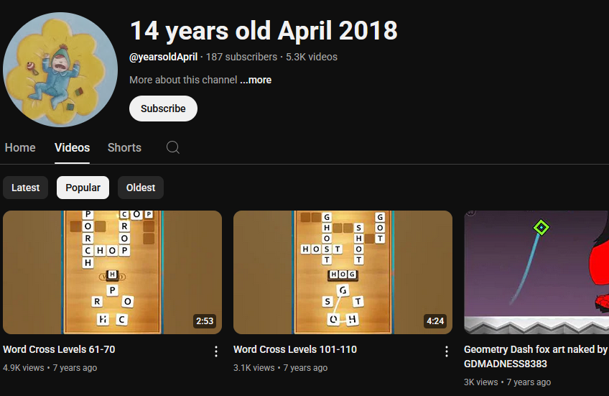609x396 pixels.
Task: Click the @yearsoldApril channel handle
Action: [x=164, y=57]
